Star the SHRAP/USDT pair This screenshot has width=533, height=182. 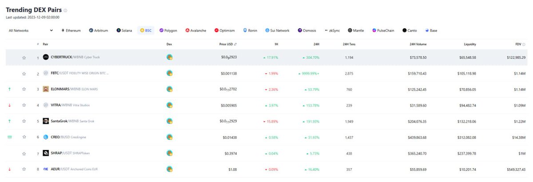tap(24, 154)
